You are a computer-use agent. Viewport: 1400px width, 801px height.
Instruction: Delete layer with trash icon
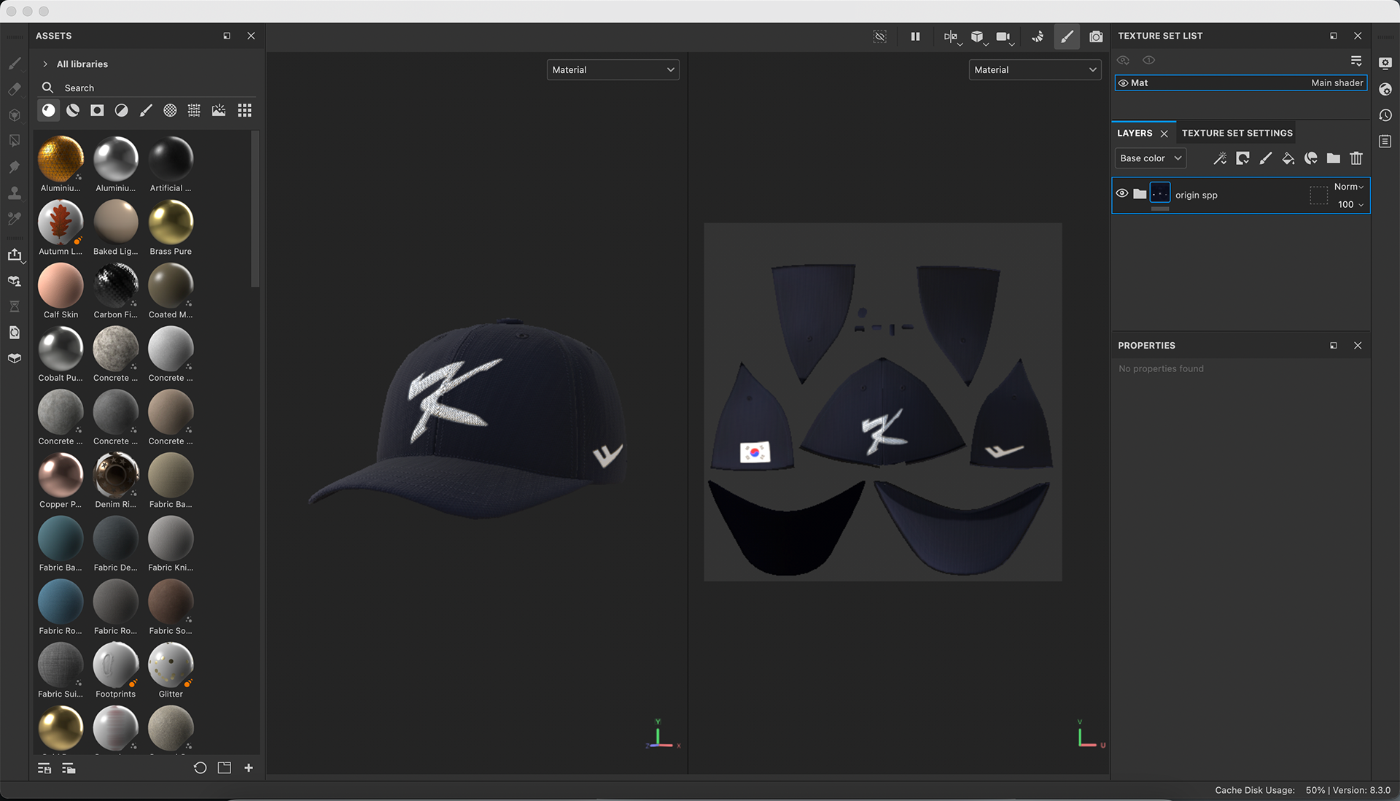[x=1356, y=158]
